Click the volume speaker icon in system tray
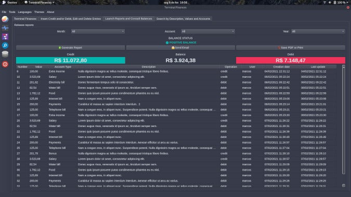This screenshot has height=197, width=351. (x=330, y=3)
